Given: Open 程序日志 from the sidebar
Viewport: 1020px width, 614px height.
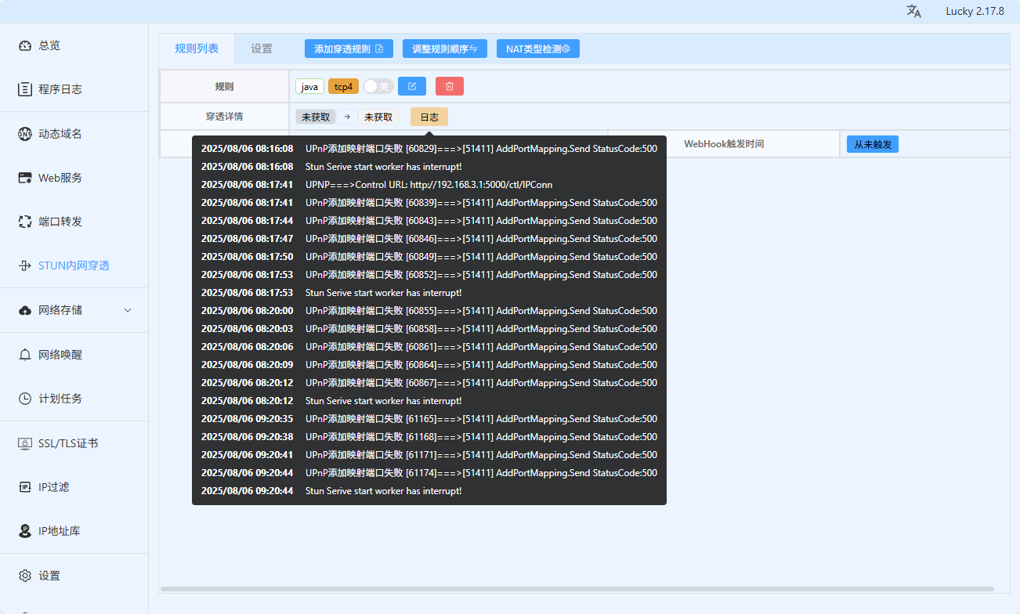Looking at the screenshot, I should coord(60,89).
